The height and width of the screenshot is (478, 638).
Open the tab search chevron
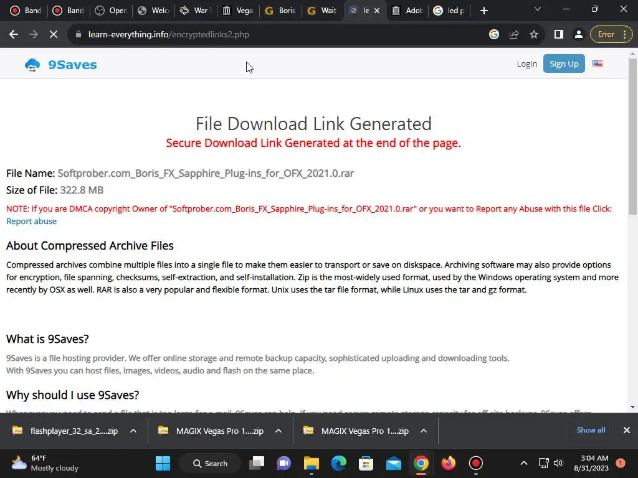(x=538, y=9)
